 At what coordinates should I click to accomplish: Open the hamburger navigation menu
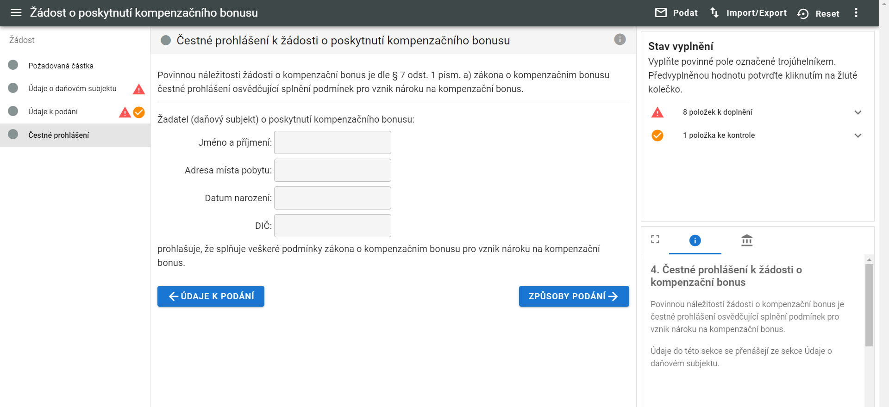tap(16, 13)
